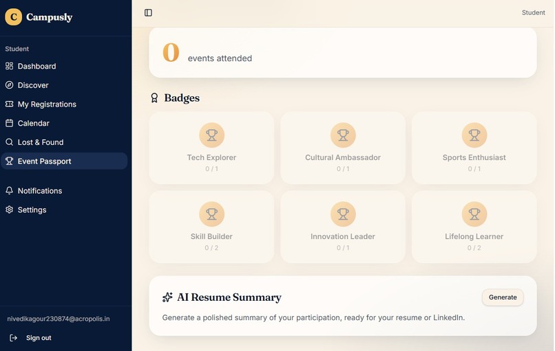Click the Lifelong Learner badge label
The height and width of the screenshot is (351, 555).
point(474,236)
